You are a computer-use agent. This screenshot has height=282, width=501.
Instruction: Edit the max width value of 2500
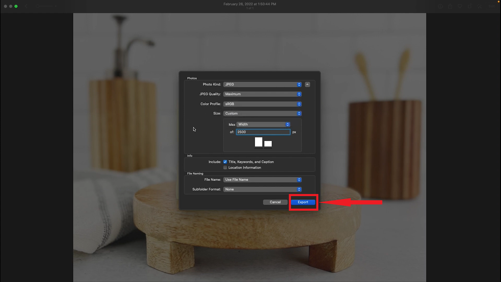tap(263, 132)
